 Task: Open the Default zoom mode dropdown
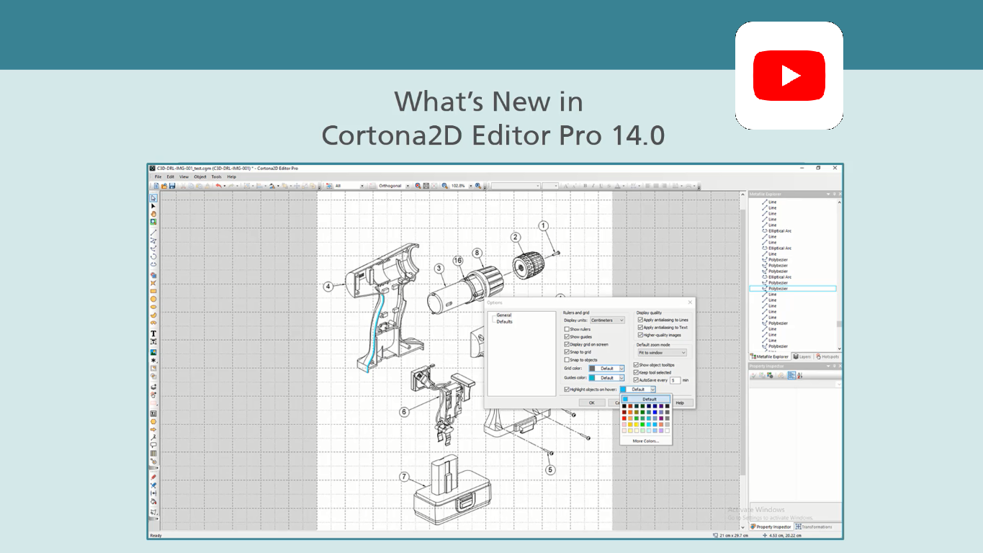[x=662, y=353]
